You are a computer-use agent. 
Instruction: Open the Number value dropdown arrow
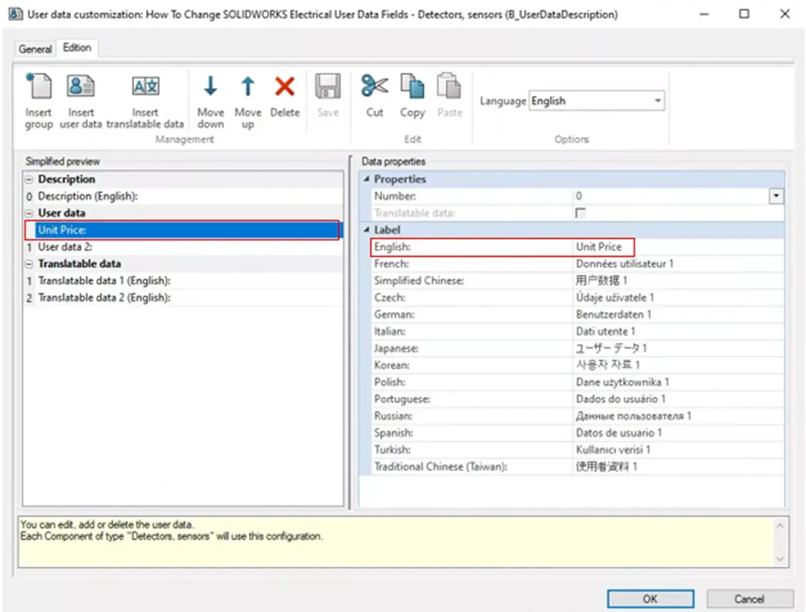pyautogui.click(x=776, y=196)
